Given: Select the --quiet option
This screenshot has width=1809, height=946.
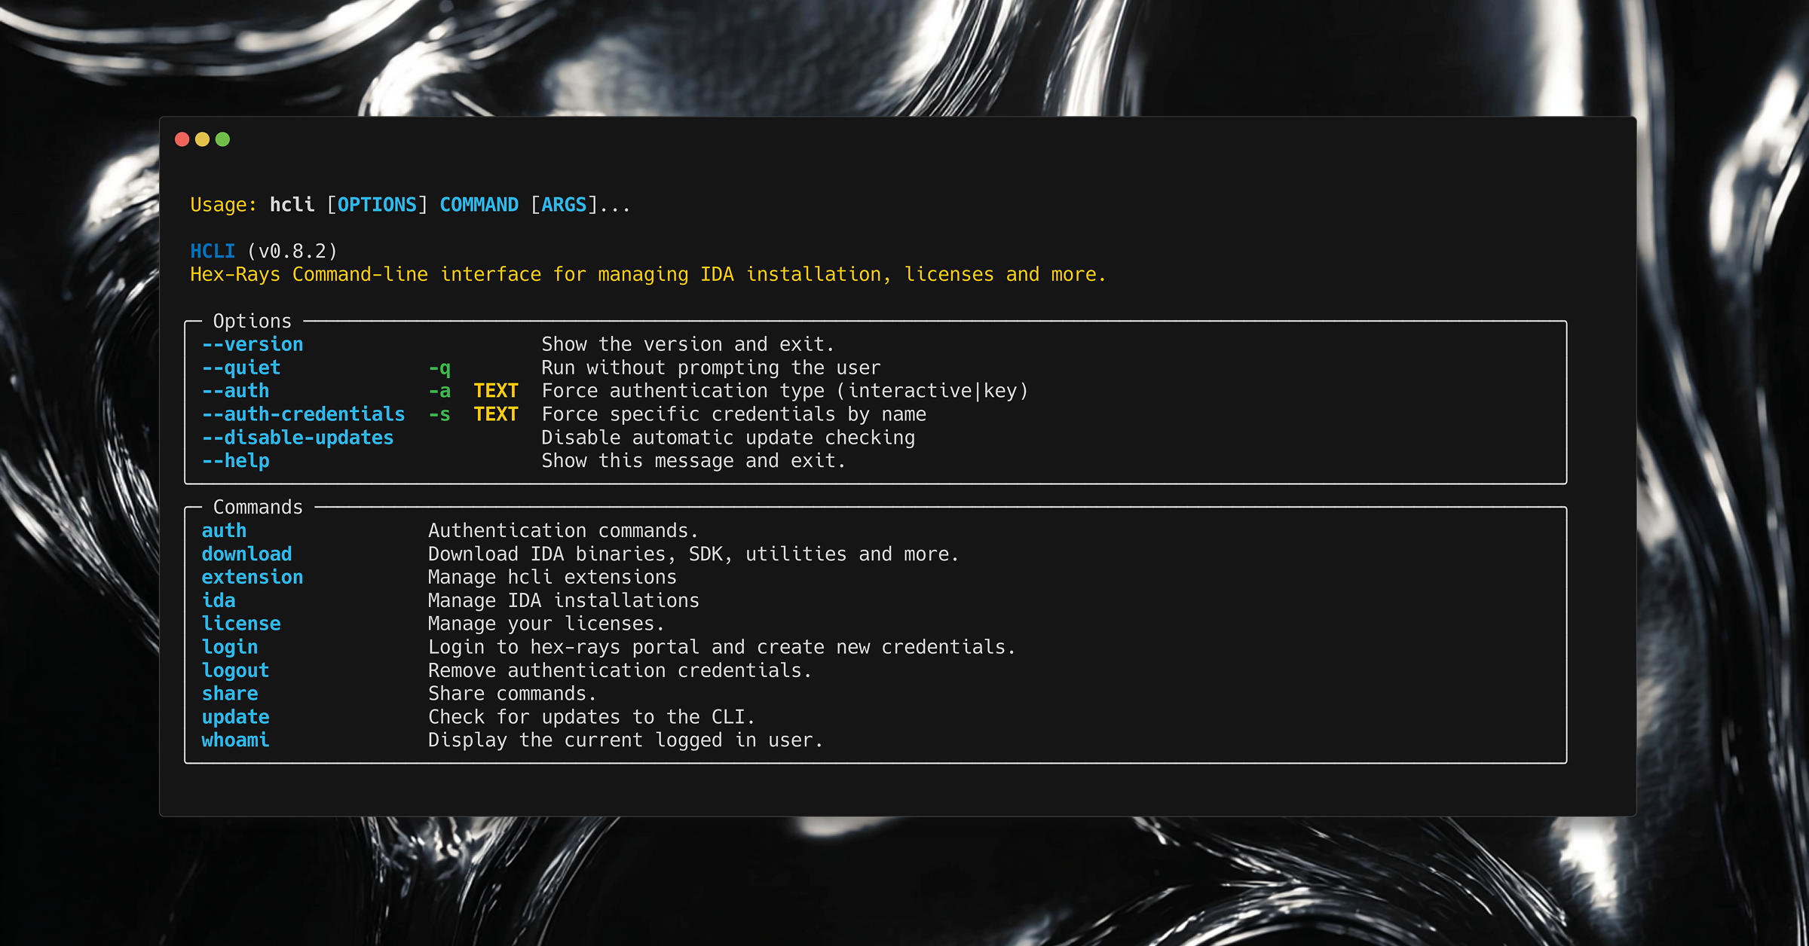Looking at the screenshot, I should tap(240, 368).
